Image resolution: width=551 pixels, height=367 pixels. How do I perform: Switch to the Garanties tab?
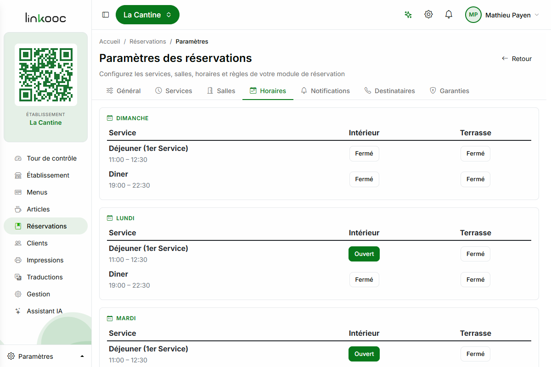tap(449, 91)
